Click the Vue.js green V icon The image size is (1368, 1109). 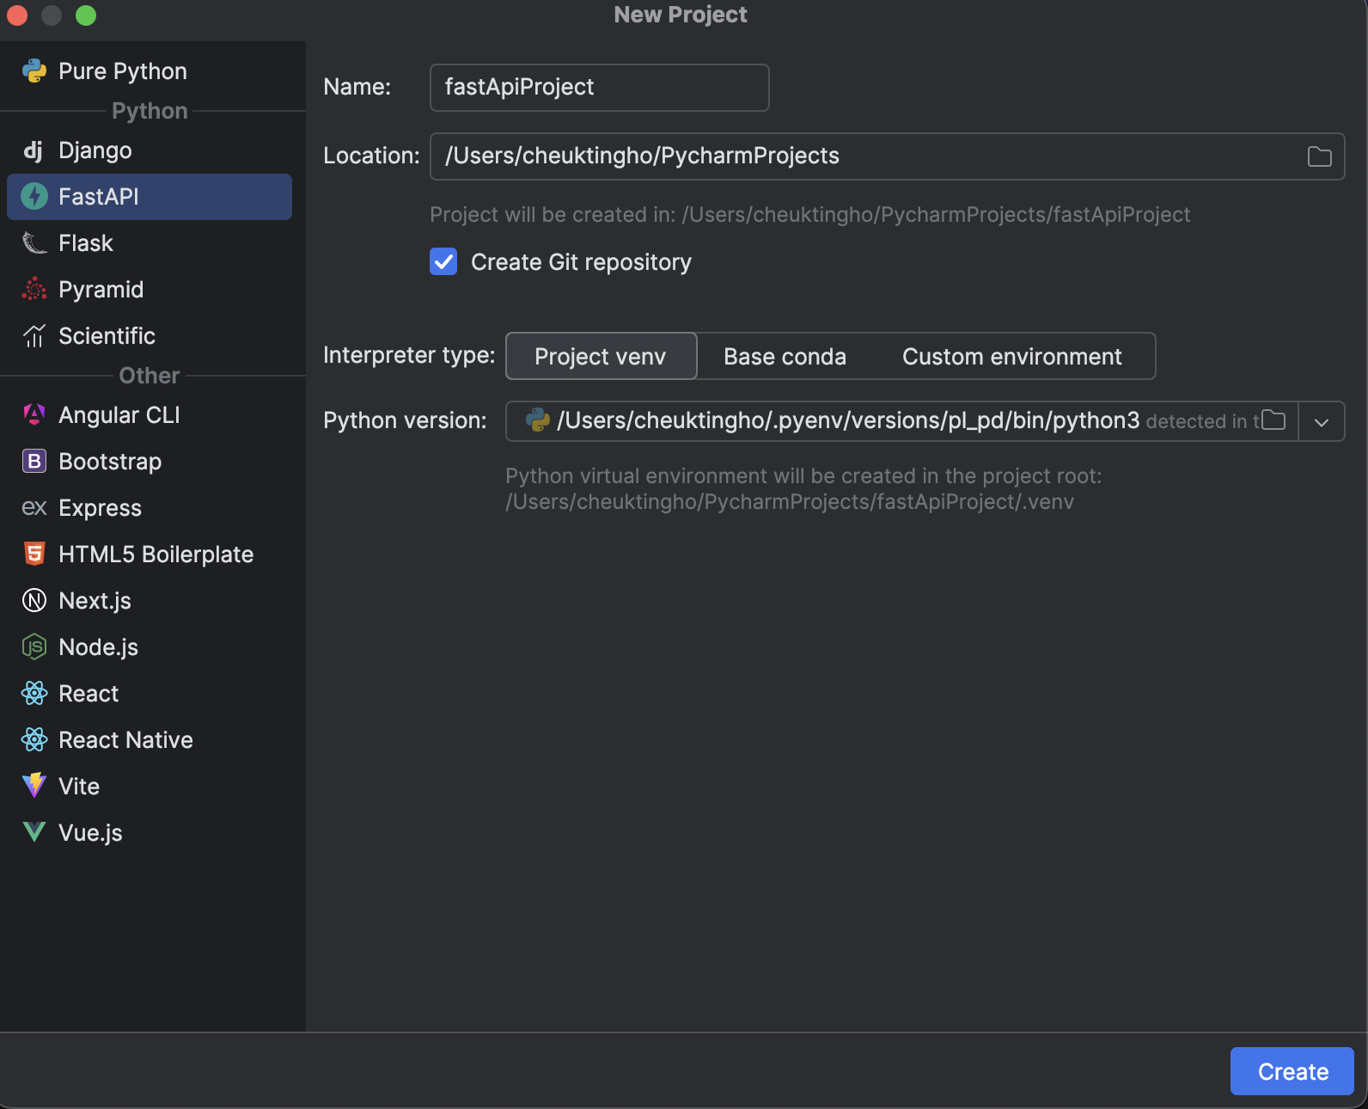click(34, 832)
